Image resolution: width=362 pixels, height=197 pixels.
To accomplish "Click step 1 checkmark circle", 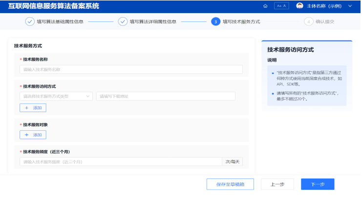I will pos(30,21).
